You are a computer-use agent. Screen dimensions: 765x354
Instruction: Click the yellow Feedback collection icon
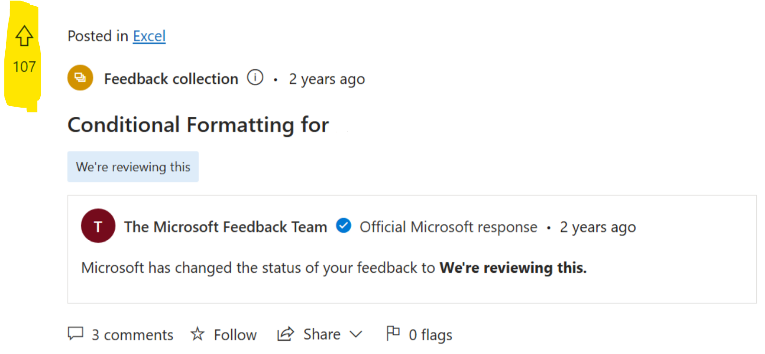(x=80, y=77)
